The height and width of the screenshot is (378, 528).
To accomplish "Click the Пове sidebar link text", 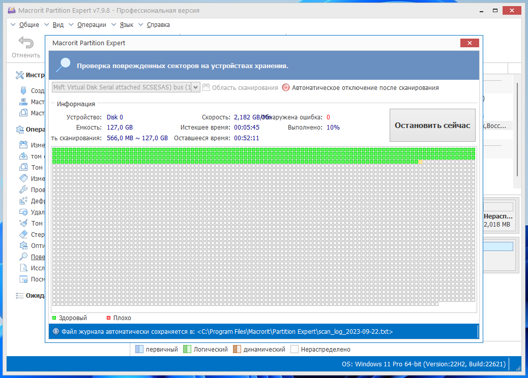I will pyautogui.click(x=38, y=257).
